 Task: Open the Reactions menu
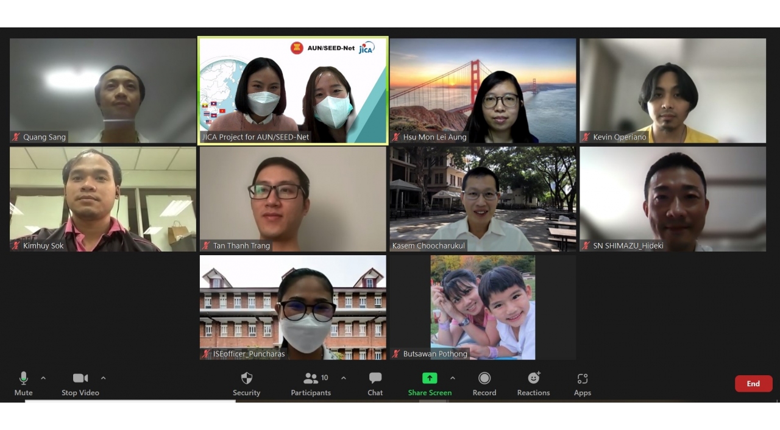coord(534,384)
